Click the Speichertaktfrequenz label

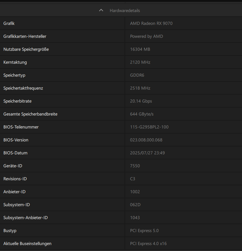tap(23, 88)
